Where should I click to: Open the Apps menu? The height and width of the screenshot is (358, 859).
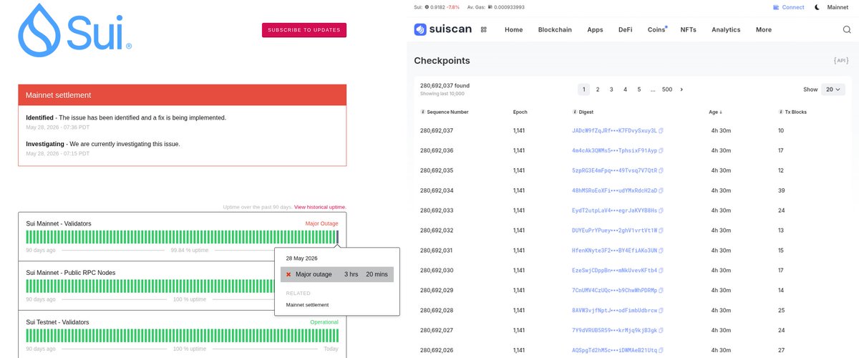(595, 30)
